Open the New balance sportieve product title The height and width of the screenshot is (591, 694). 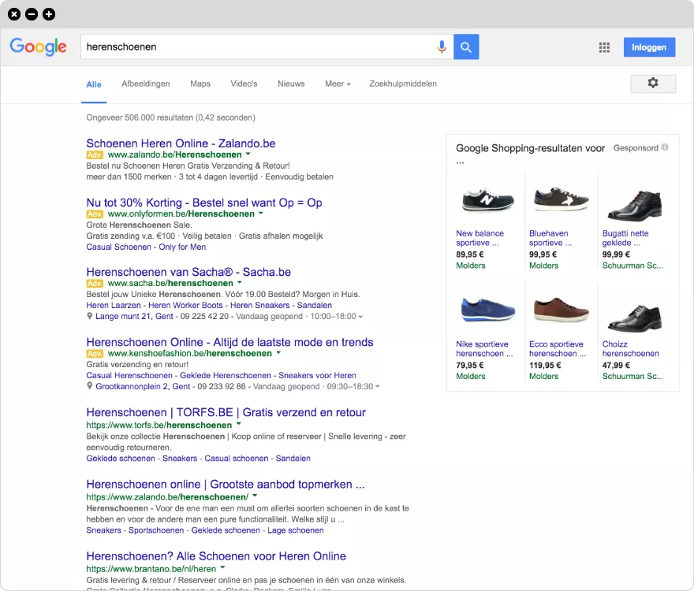tap(479, 238)
